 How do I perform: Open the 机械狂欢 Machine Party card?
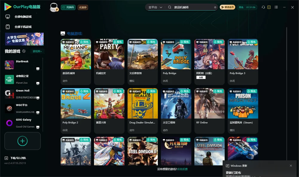point(109,62)
